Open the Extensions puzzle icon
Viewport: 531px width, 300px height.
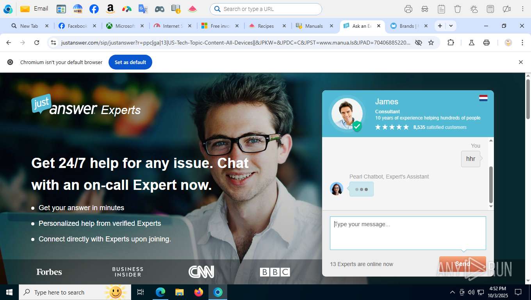451,43
